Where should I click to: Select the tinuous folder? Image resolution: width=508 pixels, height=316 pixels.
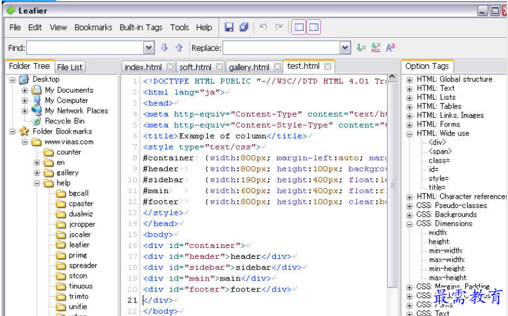click(81, 286)
